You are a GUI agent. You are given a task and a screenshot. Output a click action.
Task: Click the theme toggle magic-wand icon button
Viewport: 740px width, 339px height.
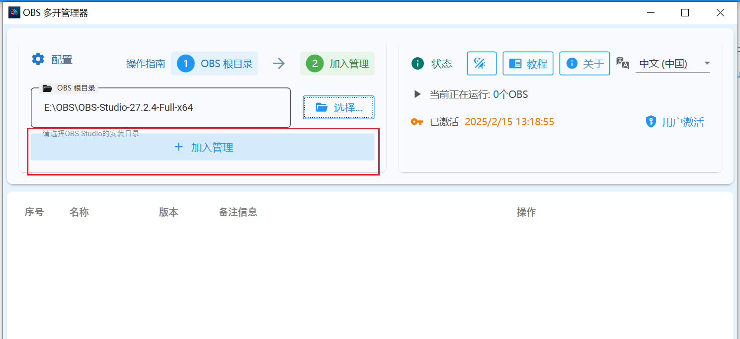coord(482,64)
